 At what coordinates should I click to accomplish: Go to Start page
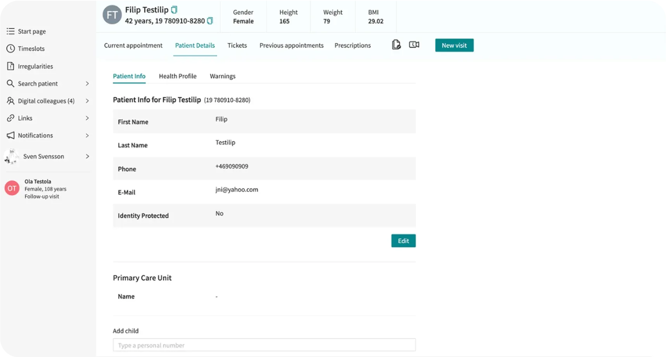click(x=32, y=31)
